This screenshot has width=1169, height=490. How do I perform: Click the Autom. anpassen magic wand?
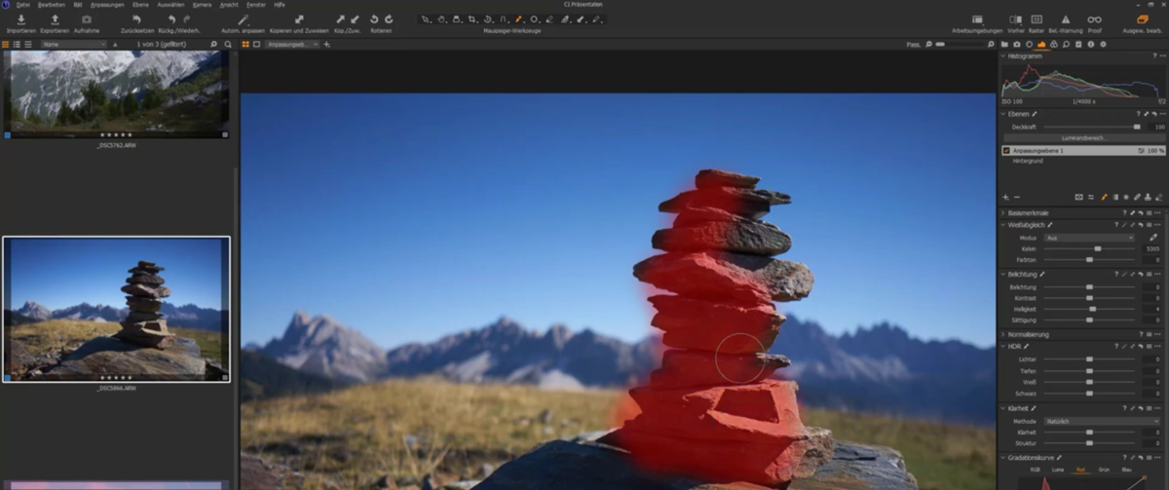(x=244, y=19)
